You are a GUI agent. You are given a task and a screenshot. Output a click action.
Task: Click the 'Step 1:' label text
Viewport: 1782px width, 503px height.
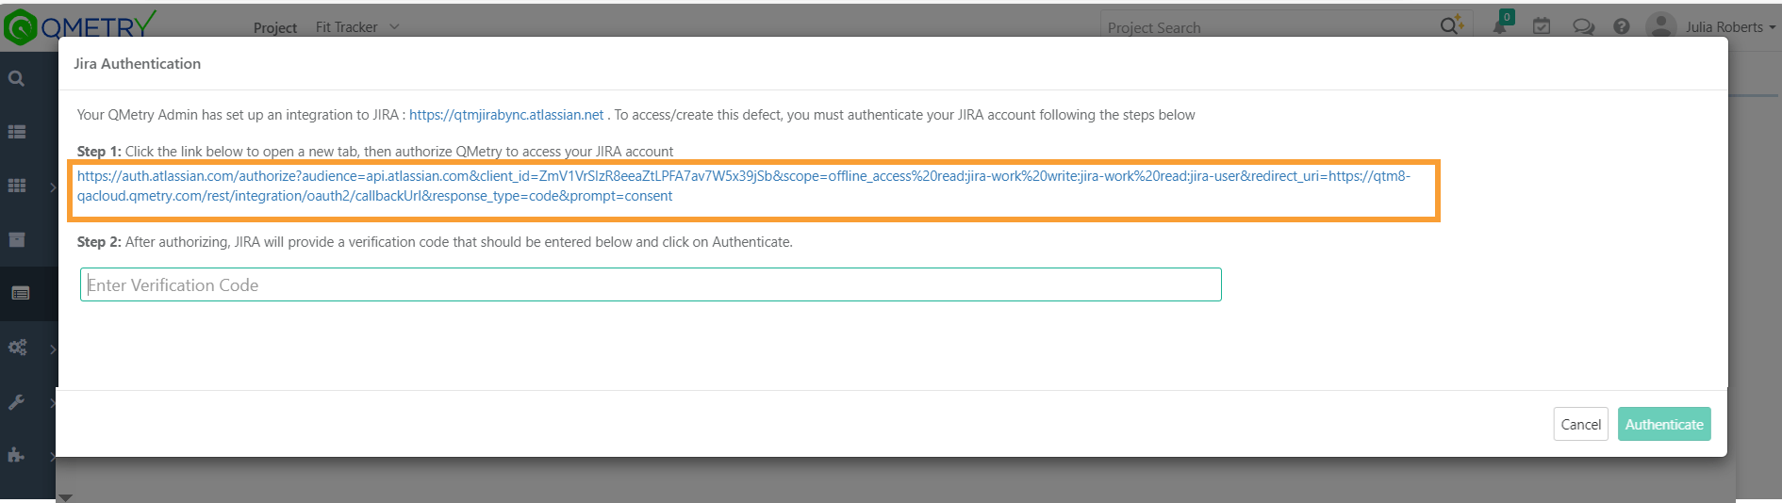click(x=99, y=152)
